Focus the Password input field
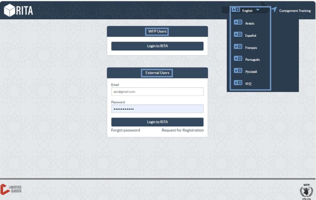 [157, 109]
